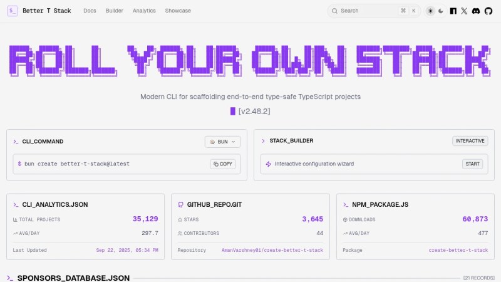Viewport: 501px width, 282px height.
Task: Click the CLI_COMMAND terminal prompt icon
Action: pos(16,142)
